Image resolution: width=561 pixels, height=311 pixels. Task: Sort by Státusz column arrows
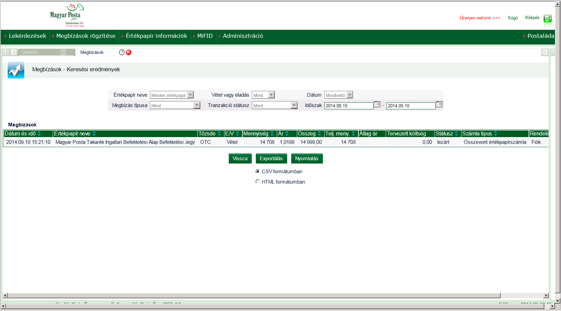click(x=456, y=133)
